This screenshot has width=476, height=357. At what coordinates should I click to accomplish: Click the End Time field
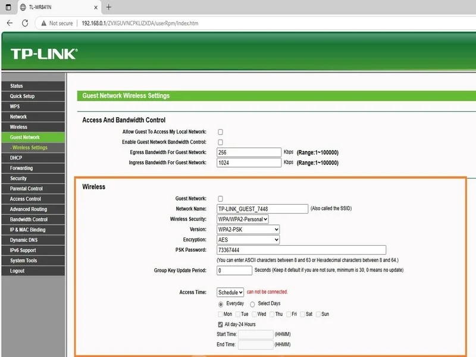(256, 345)
